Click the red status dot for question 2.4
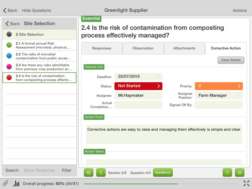Viewport: 252px width, 189px height. click(9, 78)
